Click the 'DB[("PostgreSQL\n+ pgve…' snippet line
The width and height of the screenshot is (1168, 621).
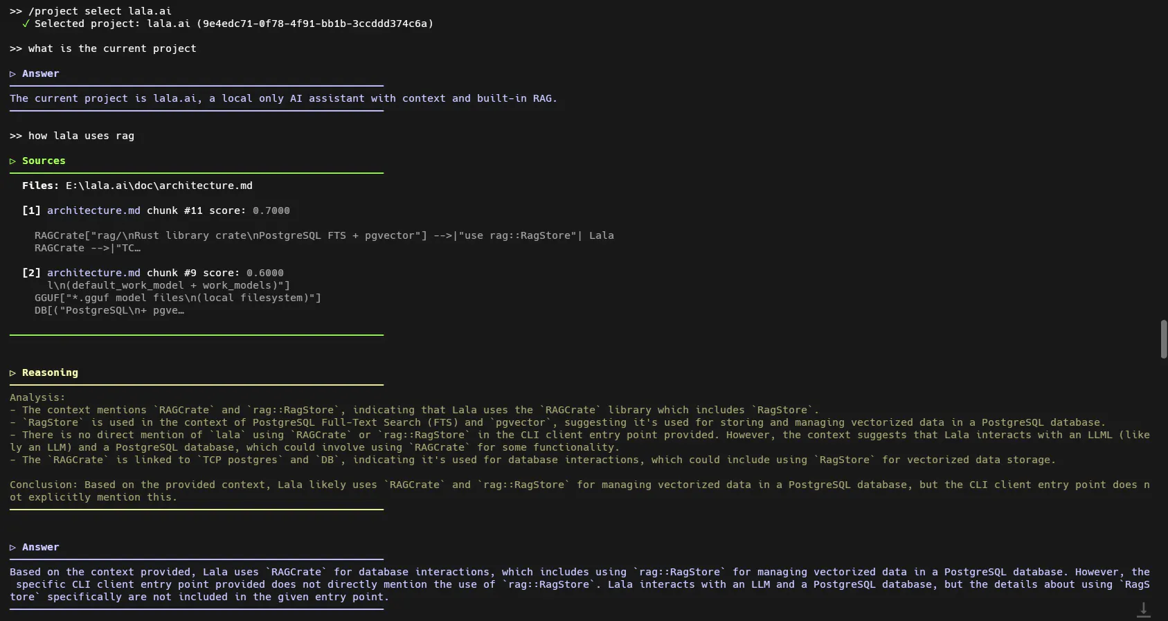109,310
